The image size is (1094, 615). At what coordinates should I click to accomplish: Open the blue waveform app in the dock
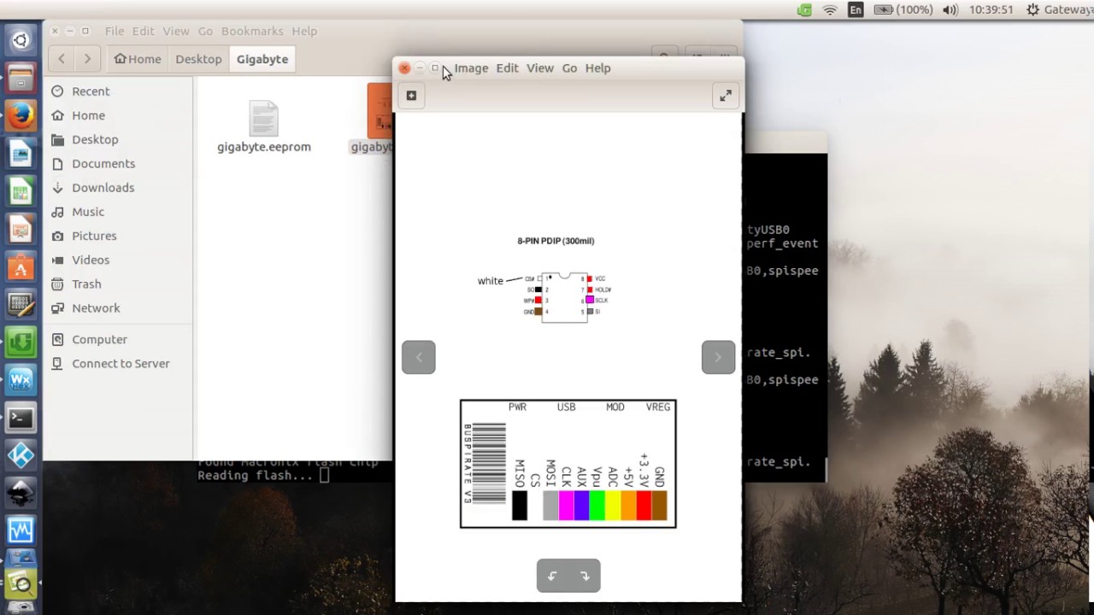pyautogui.click(x=21, y=530)
